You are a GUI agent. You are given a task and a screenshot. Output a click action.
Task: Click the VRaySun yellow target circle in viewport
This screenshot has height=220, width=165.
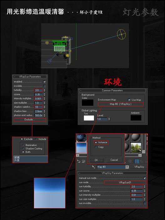click(x=121, y=34)
